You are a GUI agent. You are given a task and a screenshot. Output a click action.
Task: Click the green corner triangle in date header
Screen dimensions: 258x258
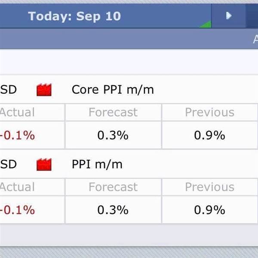pos(206,25)
